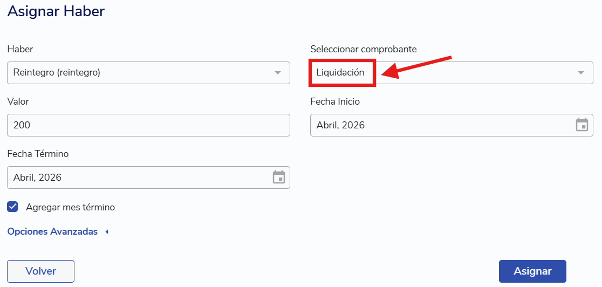Click the Asignar button

point(532,271)
